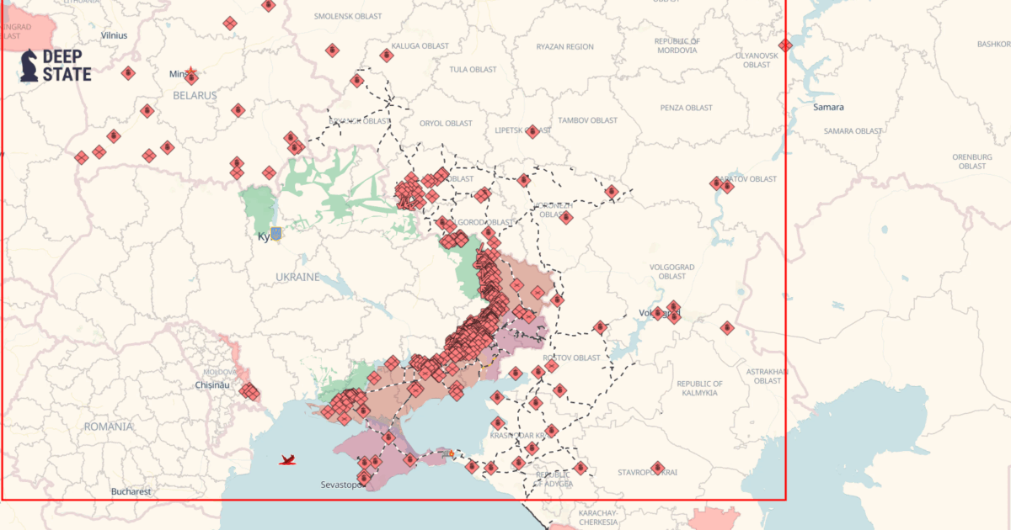Click the SAMARA OBLAST label

coord(853,130)
